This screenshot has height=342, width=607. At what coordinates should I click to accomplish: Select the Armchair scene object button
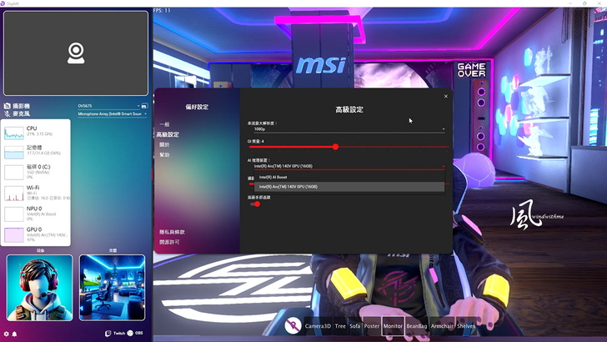(442, 325)
